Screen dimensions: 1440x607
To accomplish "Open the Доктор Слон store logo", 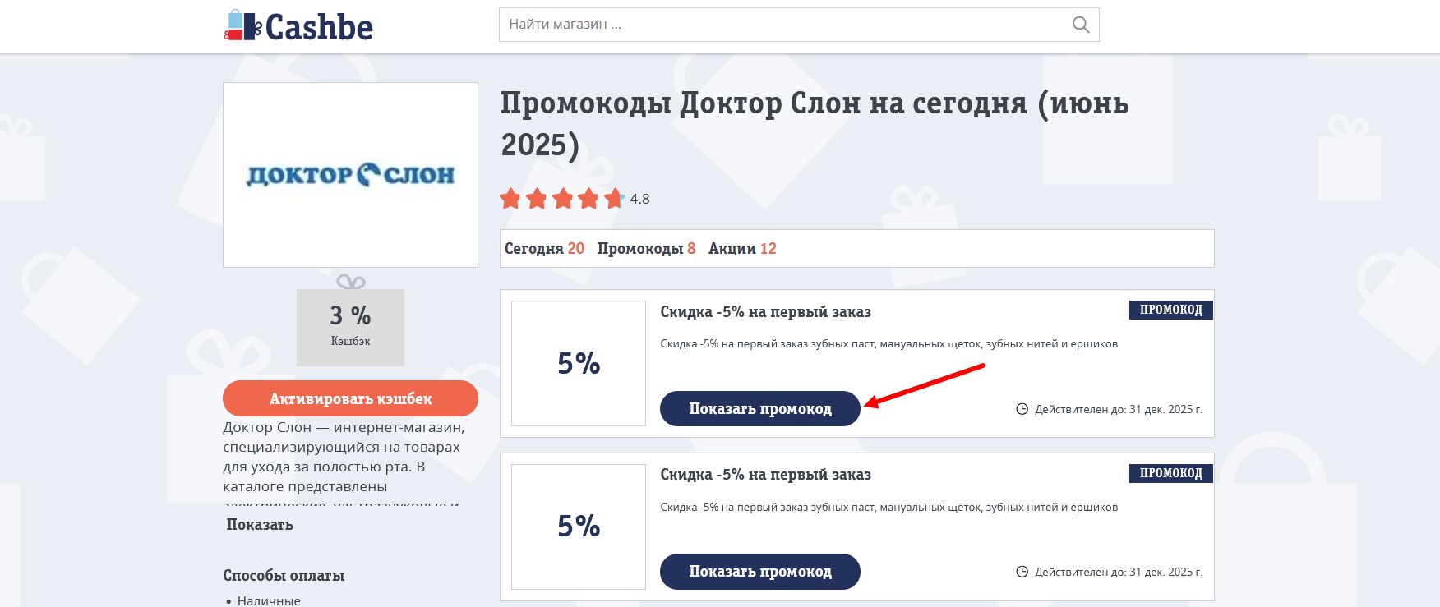I will [x=350, y=175].
